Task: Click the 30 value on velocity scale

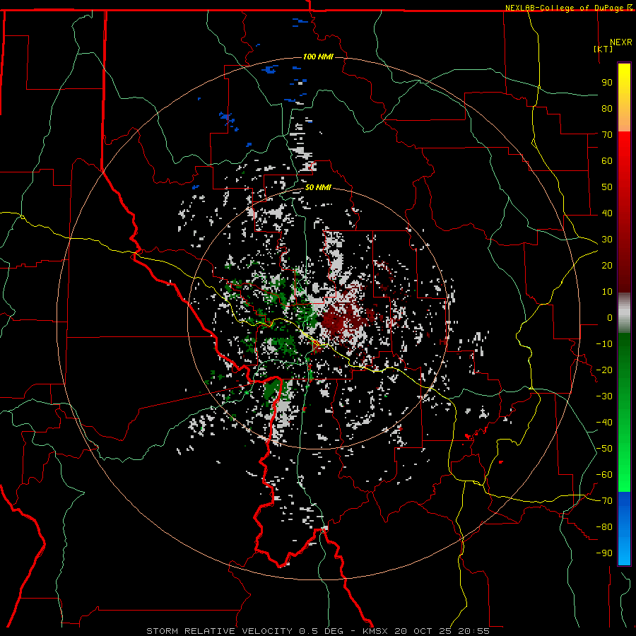Action: tap(607, 240)
